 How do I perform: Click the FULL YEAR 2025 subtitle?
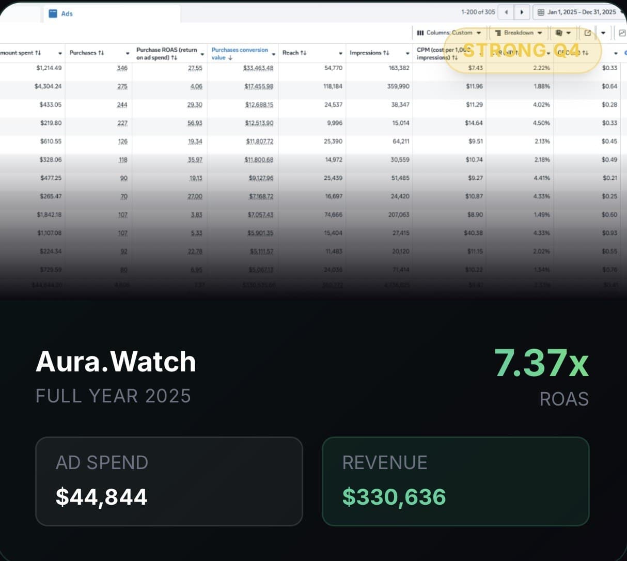[x=113, y=396]
